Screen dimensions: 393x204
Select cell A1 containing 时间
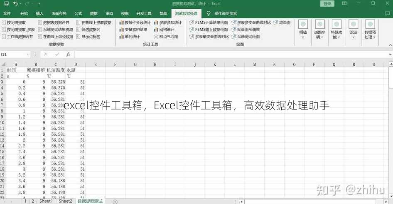coord(16,70)
